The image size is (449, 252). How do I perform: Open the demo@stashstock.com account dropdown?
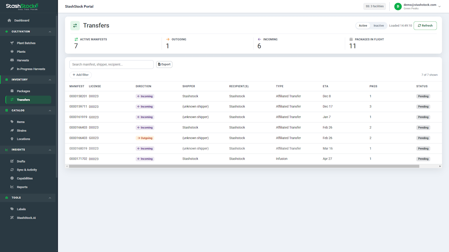click(x=417, y=6)
